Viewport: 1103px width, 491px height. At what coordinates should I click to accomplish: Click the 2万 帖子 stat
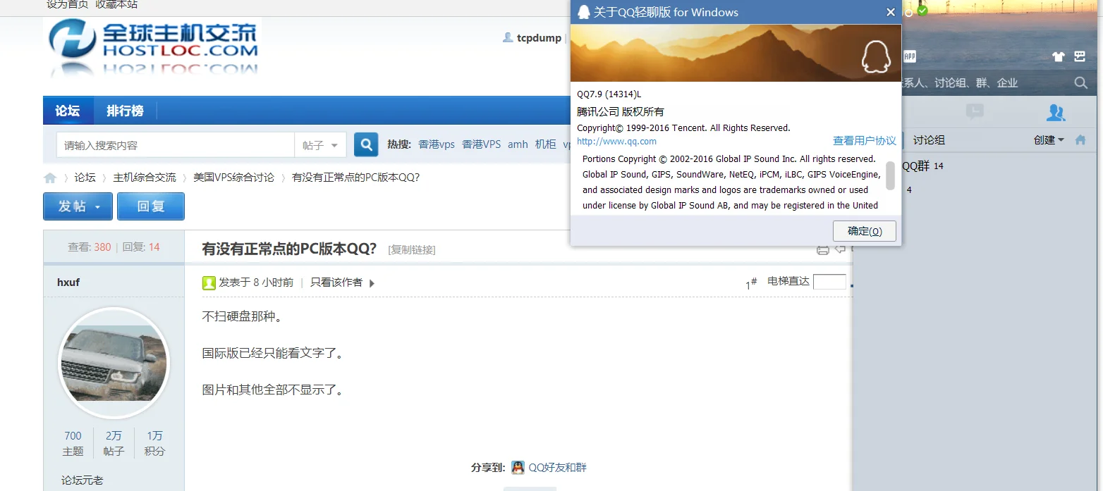coord(114,443)
